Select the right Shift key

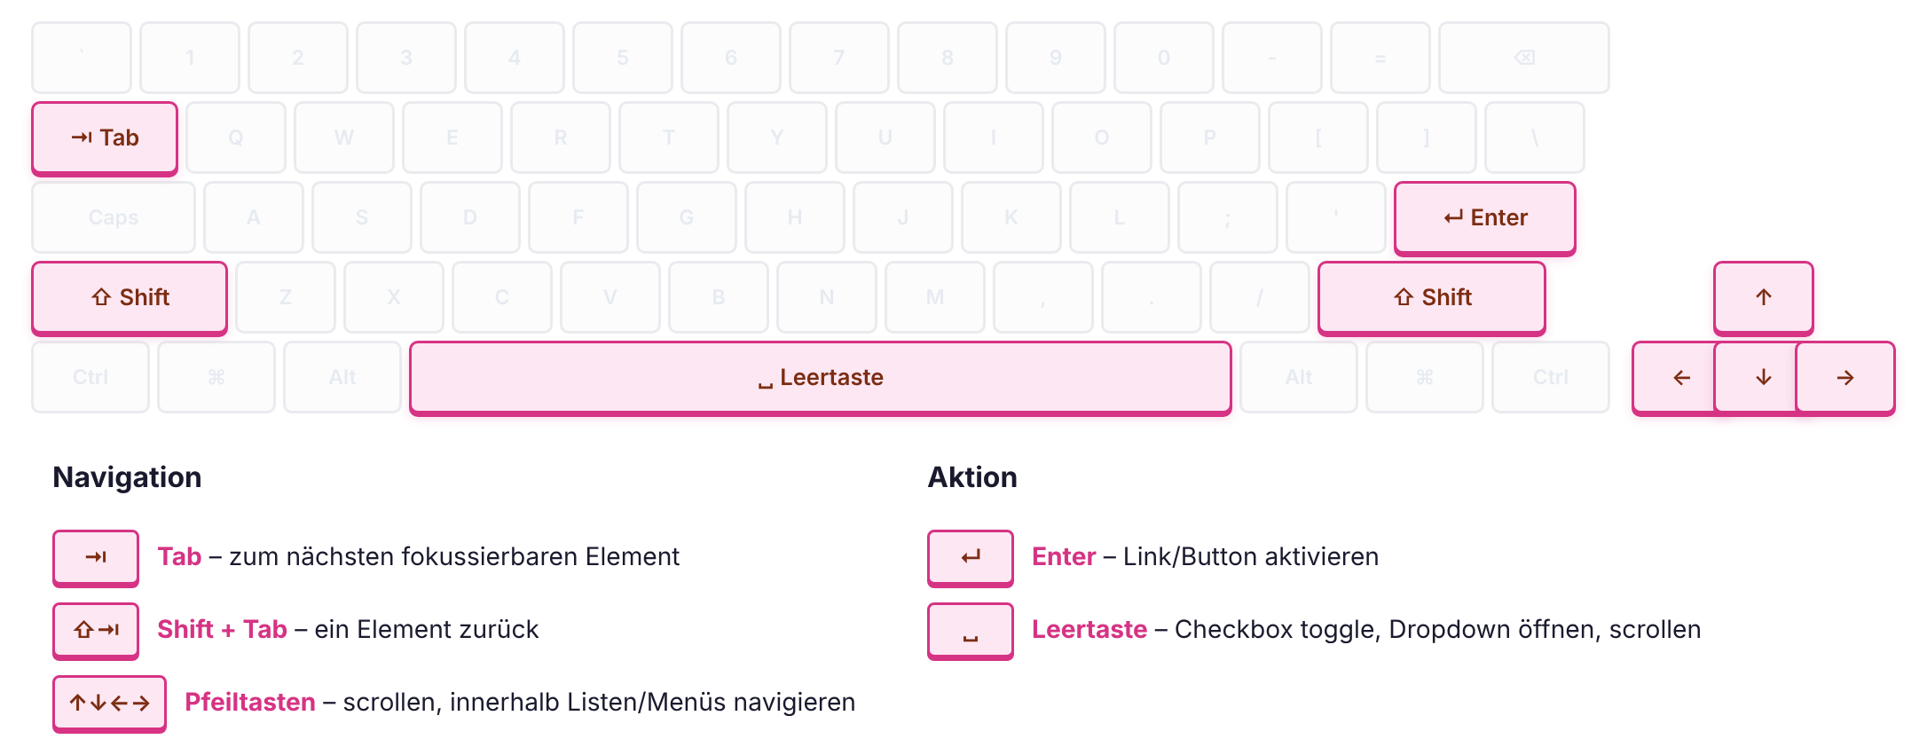[x=1432, y=298]
